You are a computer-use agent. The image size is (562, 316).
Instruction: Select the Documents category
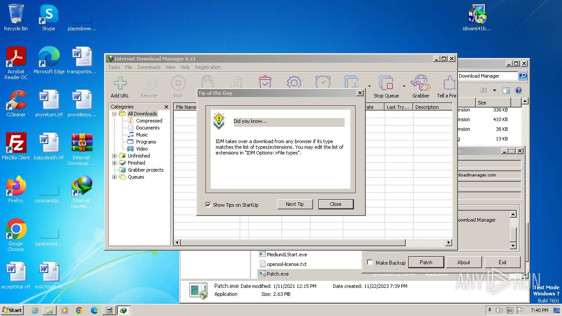pos(148,128)
